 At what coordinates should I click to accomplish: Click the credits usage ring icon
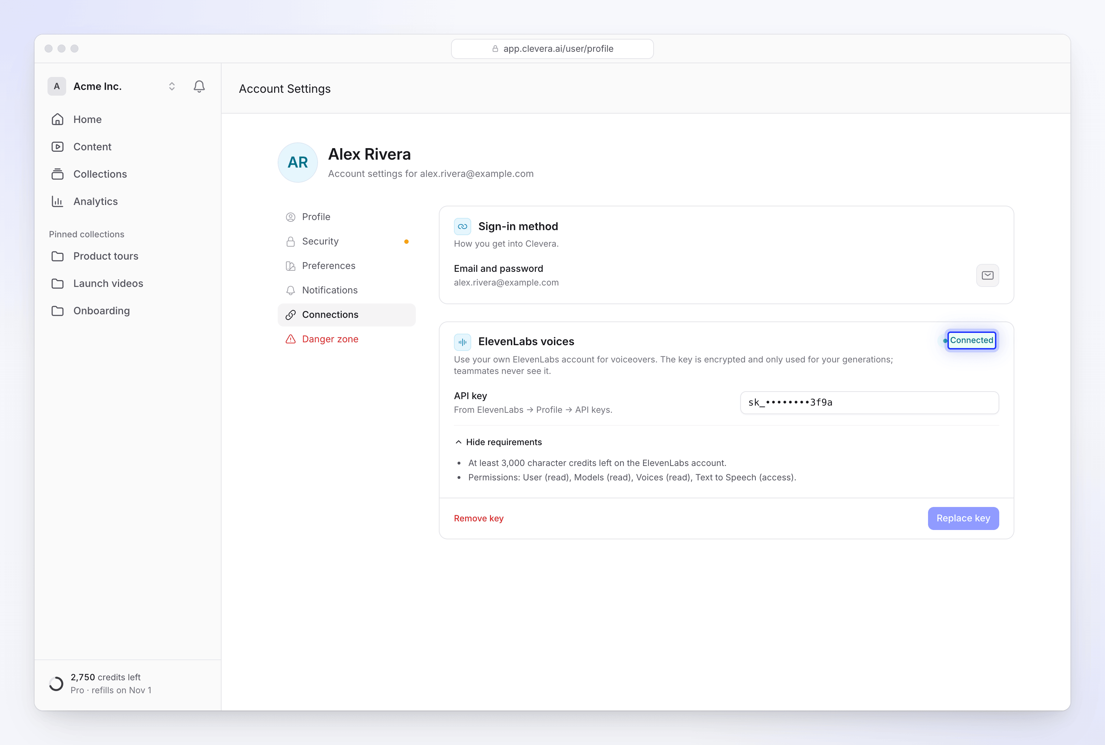56,684
